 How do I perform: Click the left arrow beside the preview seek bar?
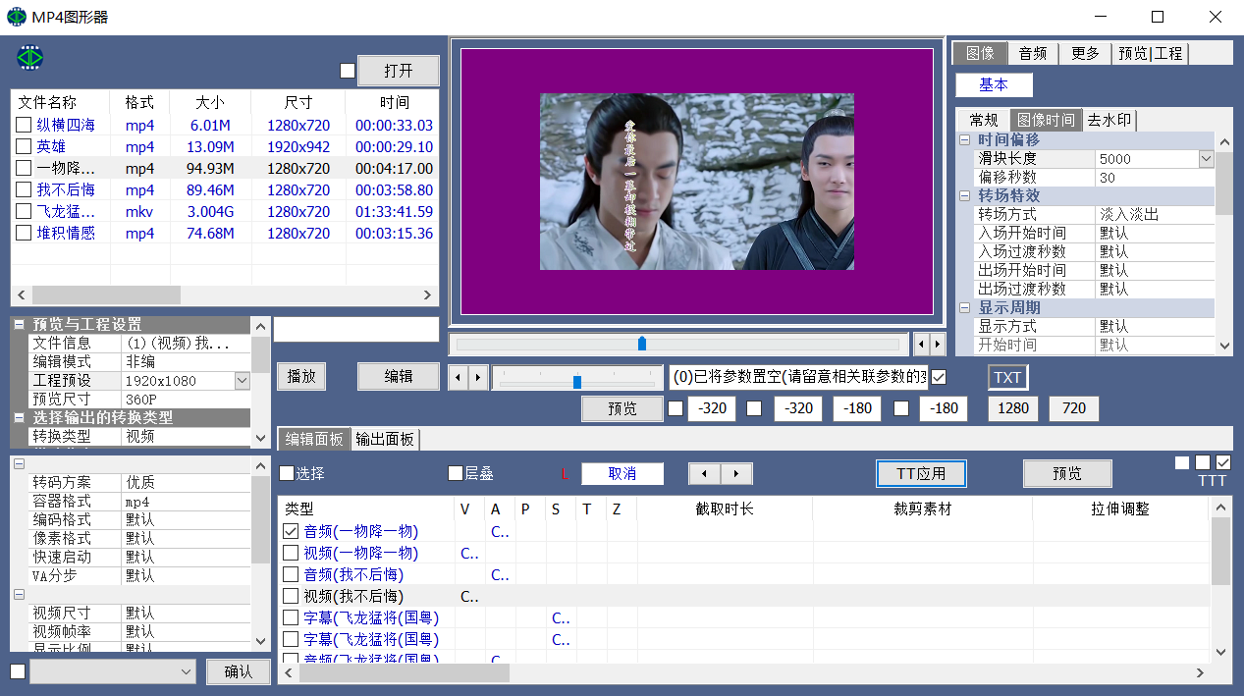click(921, 345)
